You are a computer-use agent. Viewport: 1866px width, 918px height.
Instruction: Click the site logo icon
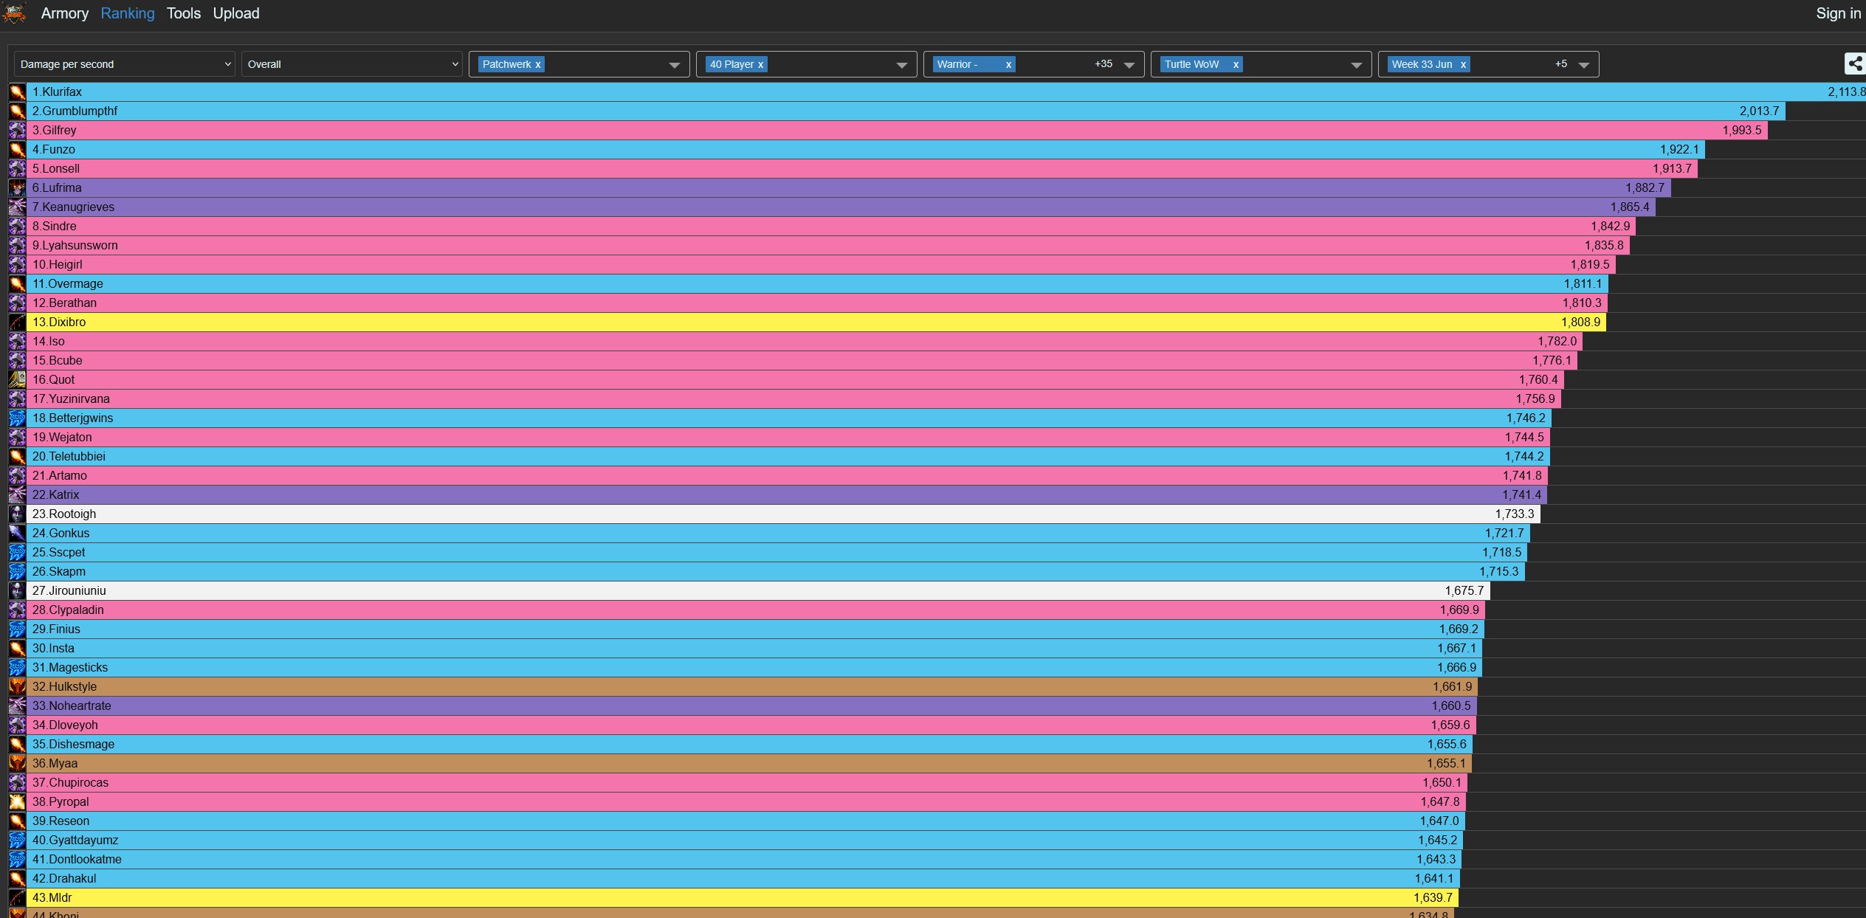click(14, 13)
